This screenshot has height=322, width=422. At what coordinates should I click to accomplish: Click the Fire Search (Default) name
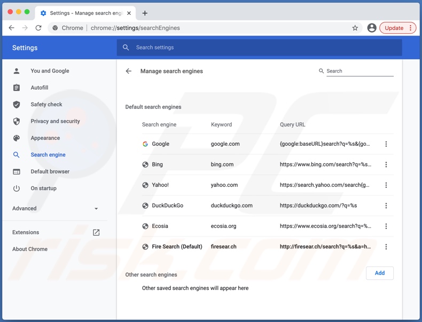pos(177,247)
